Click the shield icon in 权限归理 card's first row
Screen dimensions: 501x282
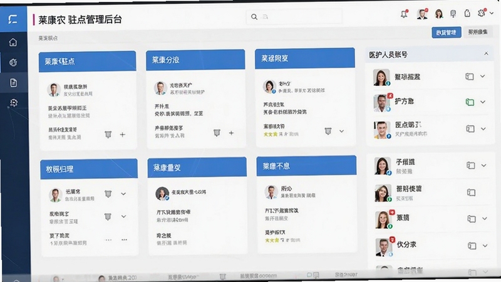coord(108,194)
